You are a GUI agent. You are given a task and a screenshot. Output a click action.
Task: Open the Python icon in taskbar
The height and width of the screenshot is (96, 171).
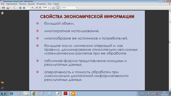pyautogui.click(x=58, y=94)
